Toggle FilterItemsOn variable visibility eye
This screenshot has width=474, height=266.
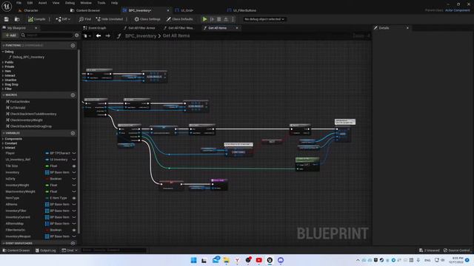pos(74,230)
